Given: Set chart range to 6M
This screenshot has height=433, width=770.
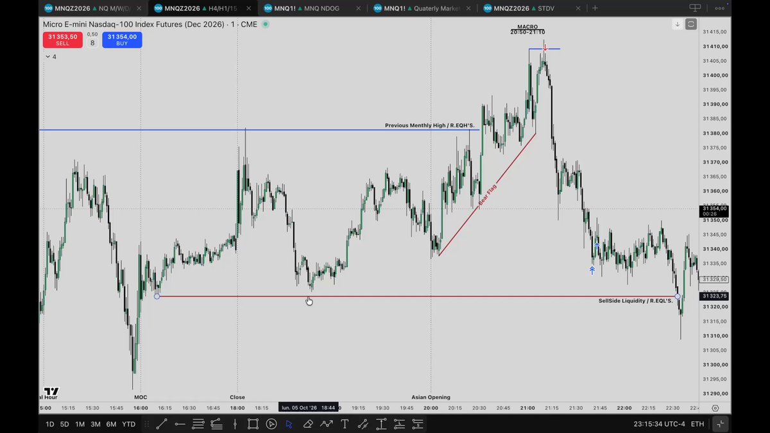Looking at the screenshot, I should pos(111,424).
